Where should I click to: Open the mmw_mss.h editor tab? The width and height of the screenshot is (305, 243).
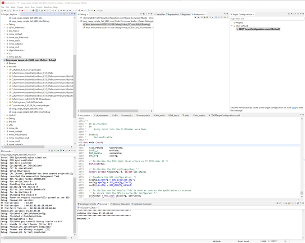click(143, 115)
